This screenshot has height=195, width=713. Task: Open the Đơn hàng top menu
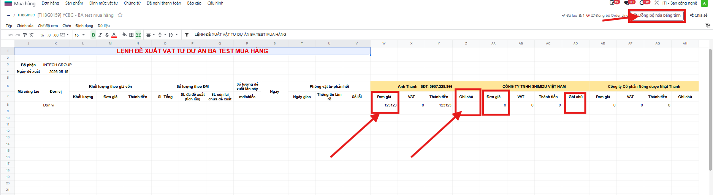pyautogui.click(x=50, y=3)
